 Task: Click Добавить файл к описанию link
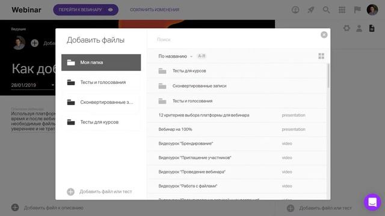(54, 208)
